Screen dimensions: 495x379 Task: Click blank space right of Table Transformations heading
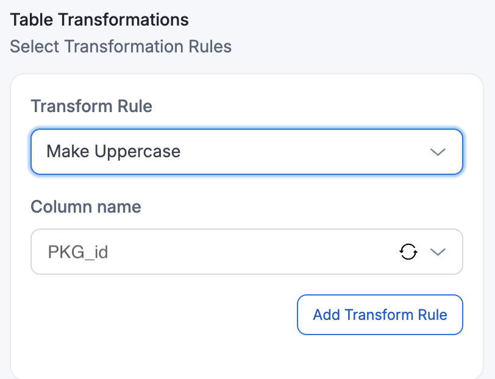click(x=341, y=19)
